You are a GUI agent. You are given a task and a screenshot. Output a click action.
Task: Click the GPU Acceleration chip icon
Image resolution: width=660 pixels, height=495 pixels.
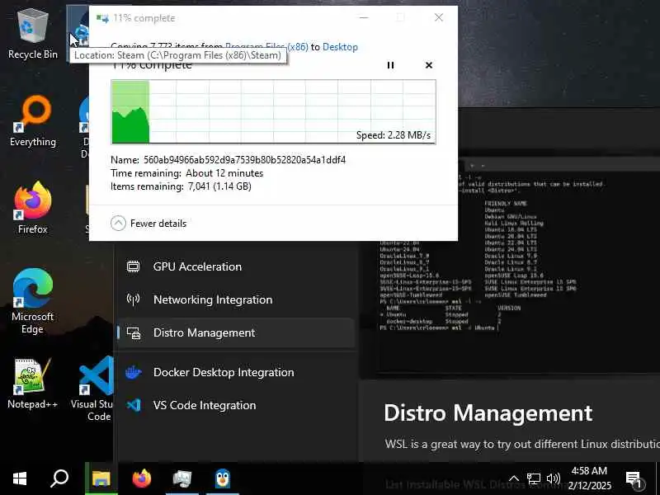coord(134,266)
